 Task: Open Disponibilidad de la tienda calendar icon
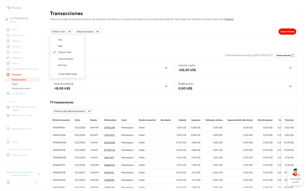tap(9, 69)
